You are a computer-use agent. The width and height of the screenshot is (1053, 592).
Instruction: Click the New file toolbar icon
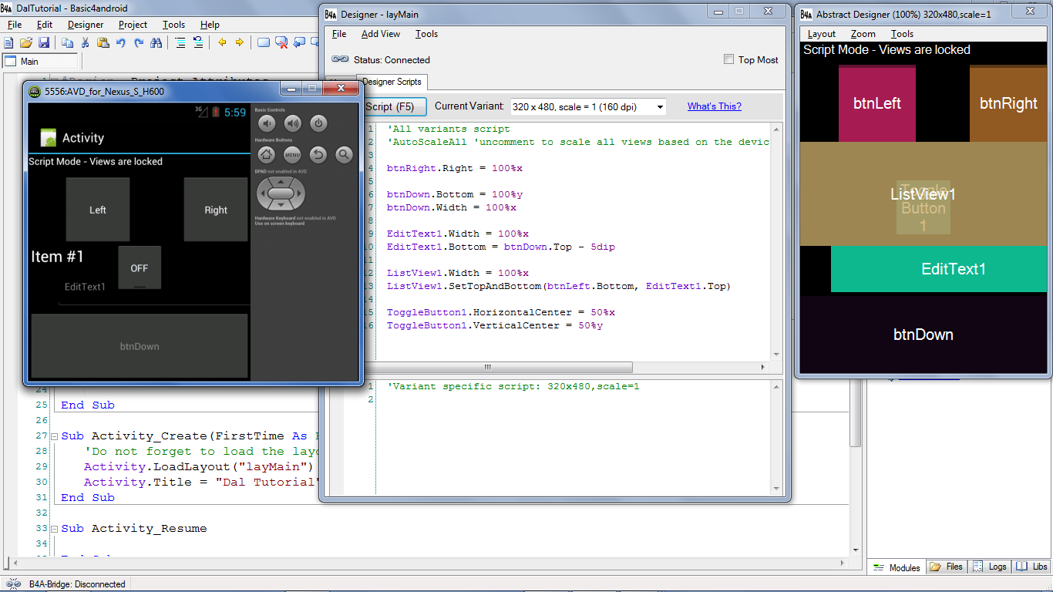tap(9, 42)
